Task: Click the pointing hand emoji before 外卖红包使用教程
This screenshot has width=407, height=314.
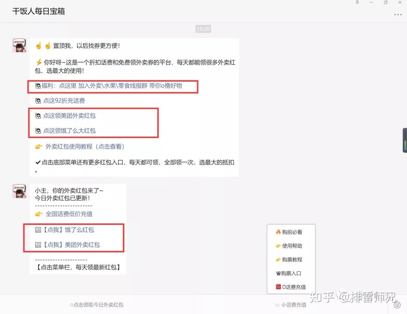Action: point(39,147)
